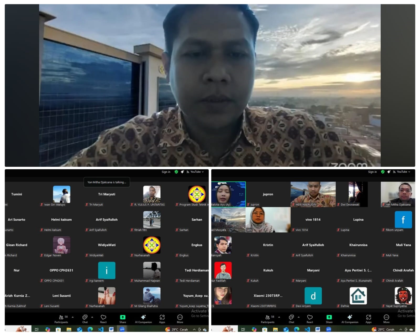Click green encryption shield in right Zoom window
Screen dimensions: 420x336
(382, 172)
